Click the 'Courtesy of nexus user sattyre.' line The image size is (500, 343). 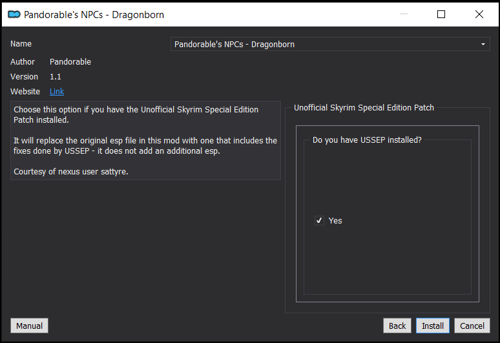[x=71, y=172]
